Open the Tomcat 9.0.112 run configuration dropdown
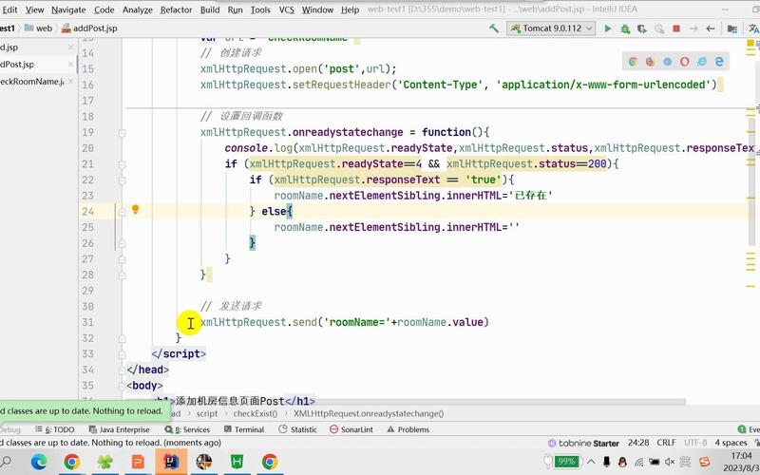Viewport: 760px width, 475px height. [551, 28]
